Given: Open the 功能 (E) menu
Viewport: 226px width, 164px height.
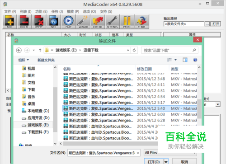Looking at the screenshot, I should click(x=41, y=11).
